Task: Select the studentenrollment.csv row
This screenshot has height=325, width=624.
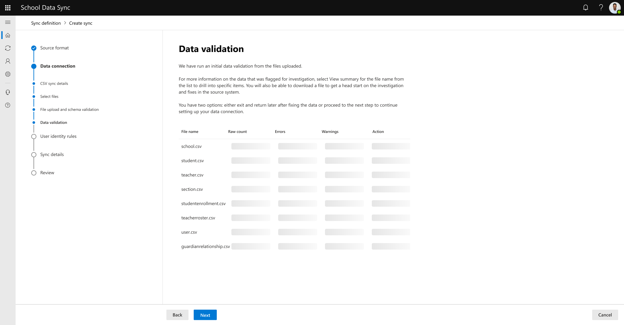Action: (294, 203)
